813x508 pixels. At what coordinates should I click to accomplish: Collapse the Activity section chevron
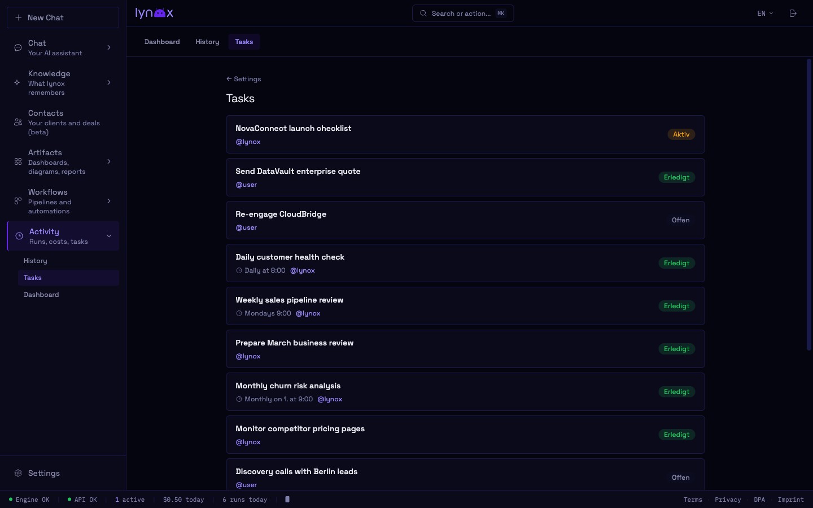point(109,236)
